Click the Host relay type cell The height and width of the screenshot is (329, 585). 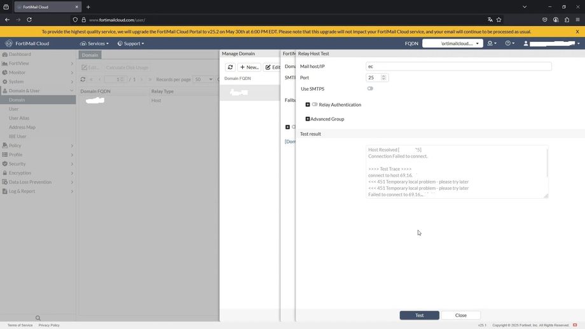(156, 100)
